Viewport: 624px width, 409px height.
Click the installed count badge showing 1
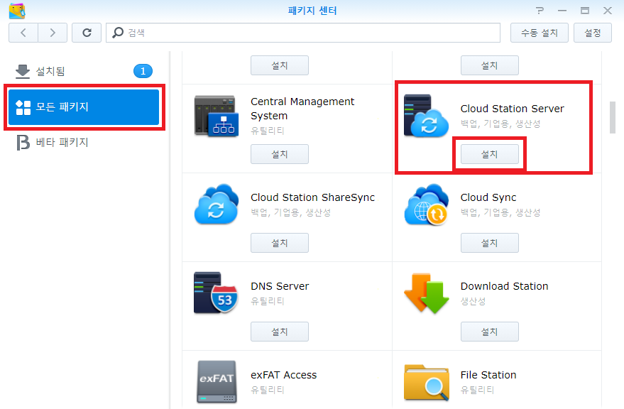pos(143,71)
